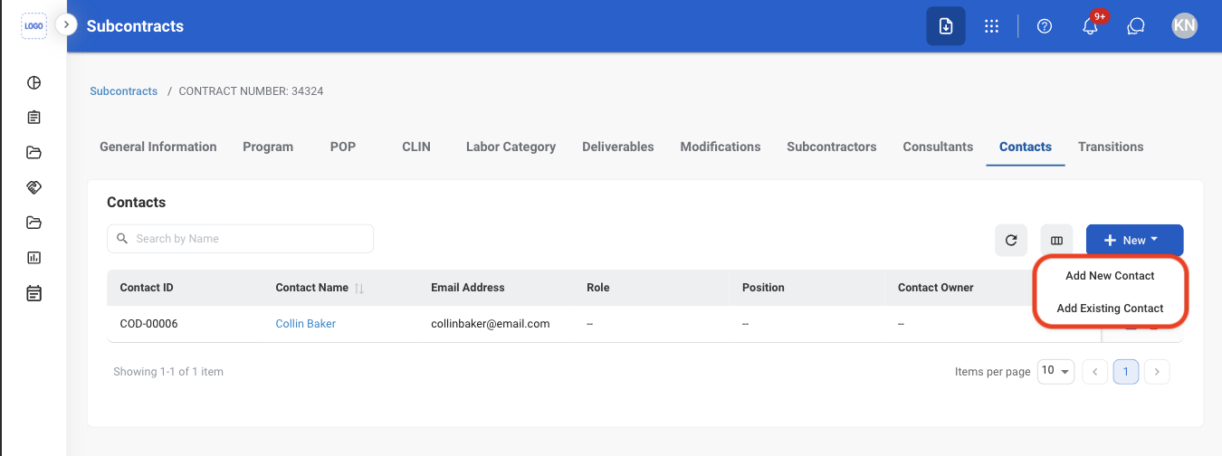Switch to General Information tab
This screenshot has width=1222, height=456.
(158, 147)
